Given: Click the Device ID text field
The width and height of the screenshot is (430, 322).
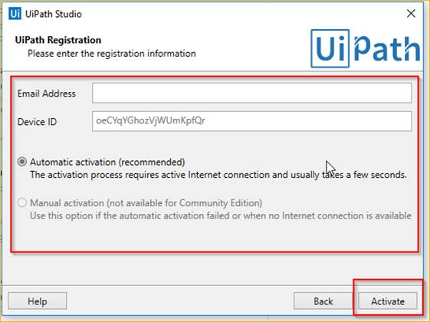Looking at the screenshot, I should pyautogui.click(x=251, y=121).
